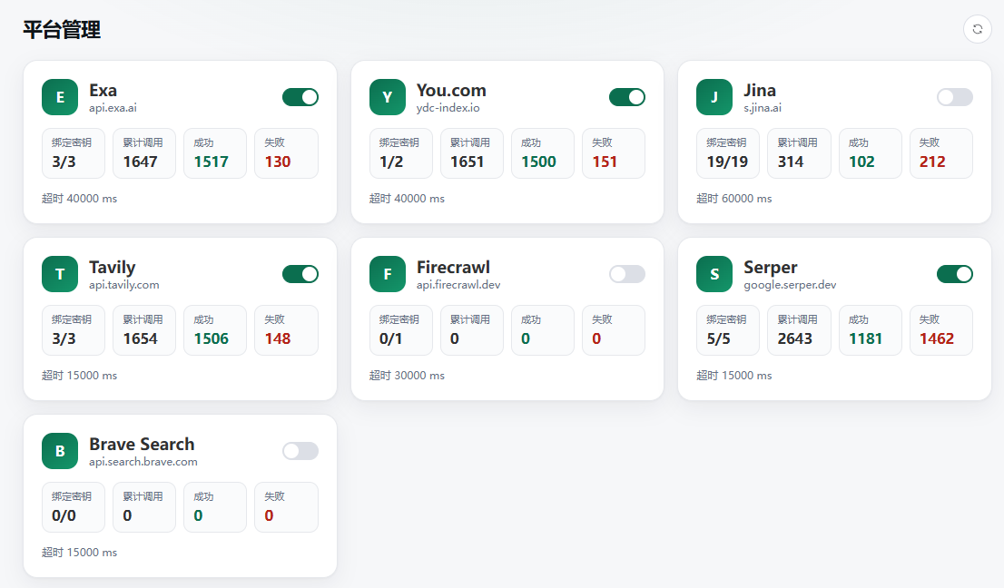Click Serper's 失败 1462 stat box
Image resolution: width=1004 pixels, height=588 pixels.
[x=941, y=330]
